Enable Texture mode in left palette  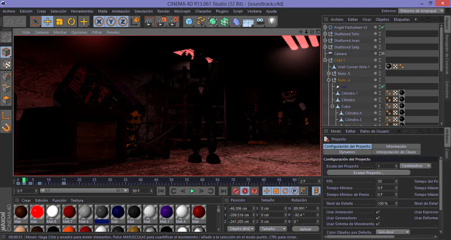[x=6, y=64]
